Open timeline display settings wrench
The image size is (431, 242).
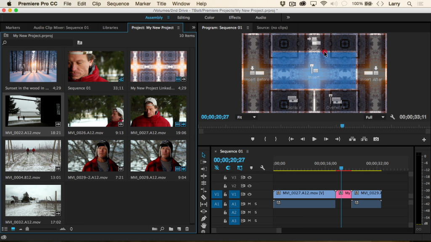[263, 168]
